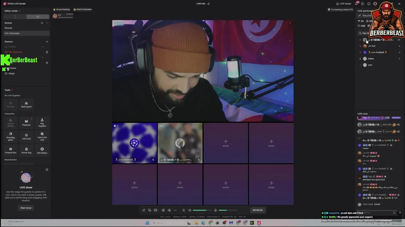
Task: Open TikTok LIVE Studio taskbar icon
Action: [x=259, y=223]
